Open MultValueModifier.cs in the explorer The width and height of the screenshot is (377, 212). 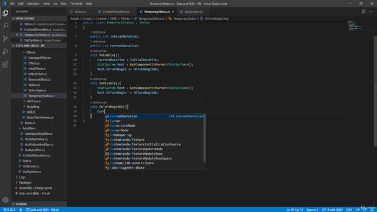39,144
